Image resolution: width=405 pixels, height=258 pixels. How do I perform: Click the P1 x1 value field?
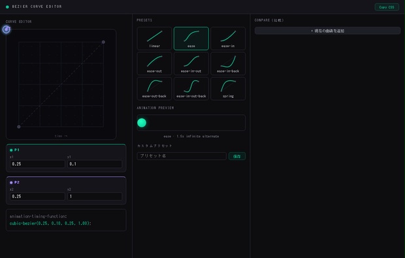point(37,164)
